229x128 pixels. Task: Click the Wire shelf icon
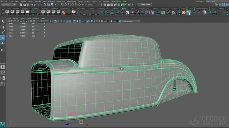pyautogui.click(x=138, y=12)
